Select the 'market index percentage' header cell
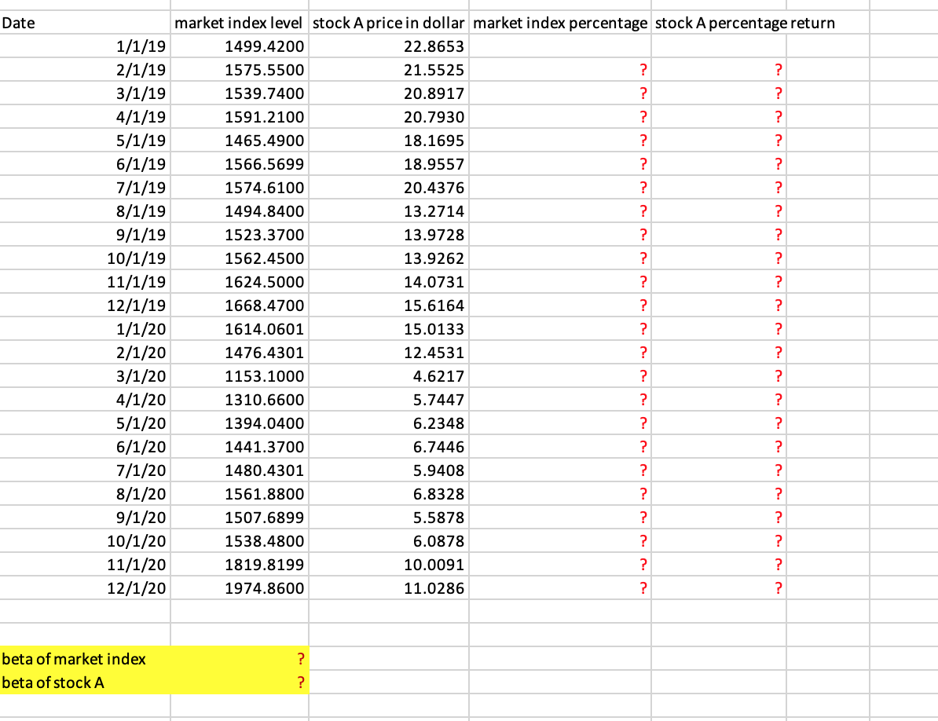The height and width of the screenshot is (721, 938). (x=560, y=23)
